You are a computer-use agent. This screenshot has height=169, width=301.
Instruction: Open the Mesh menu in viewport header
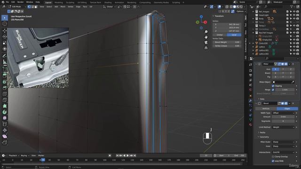click(63, 7)
